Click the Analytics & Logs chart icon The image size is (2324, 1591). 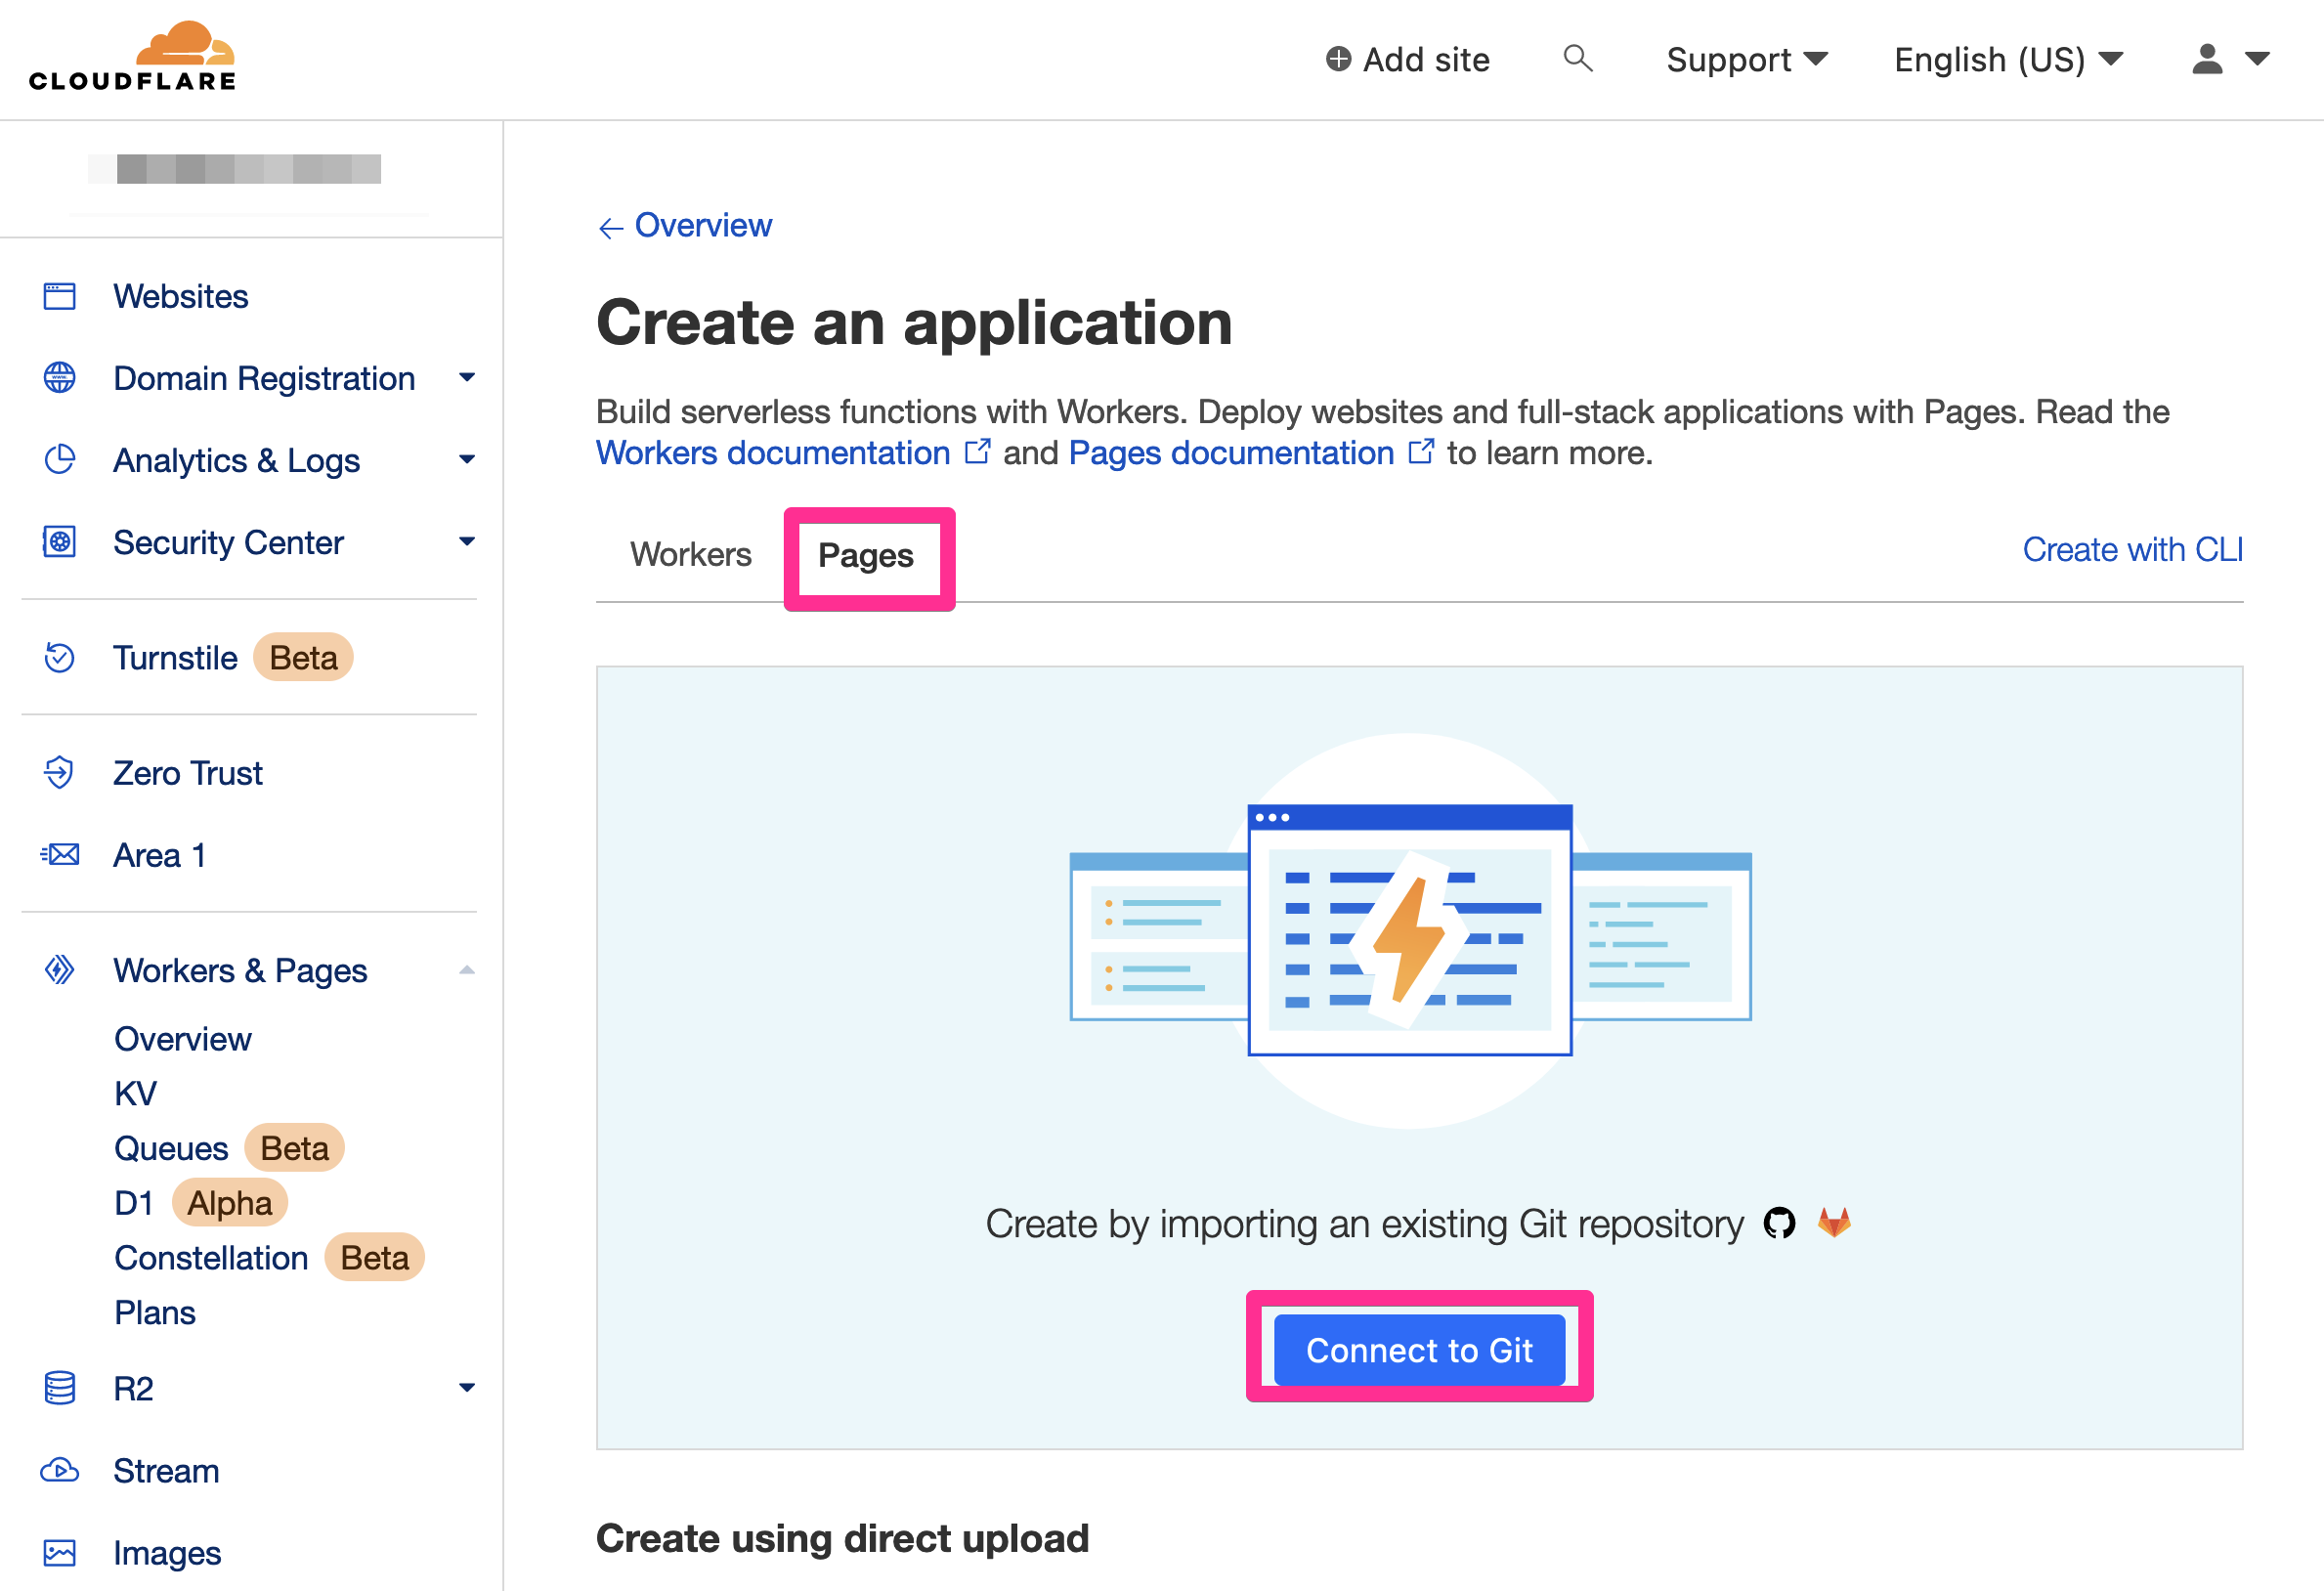click(x=59, y=460)
